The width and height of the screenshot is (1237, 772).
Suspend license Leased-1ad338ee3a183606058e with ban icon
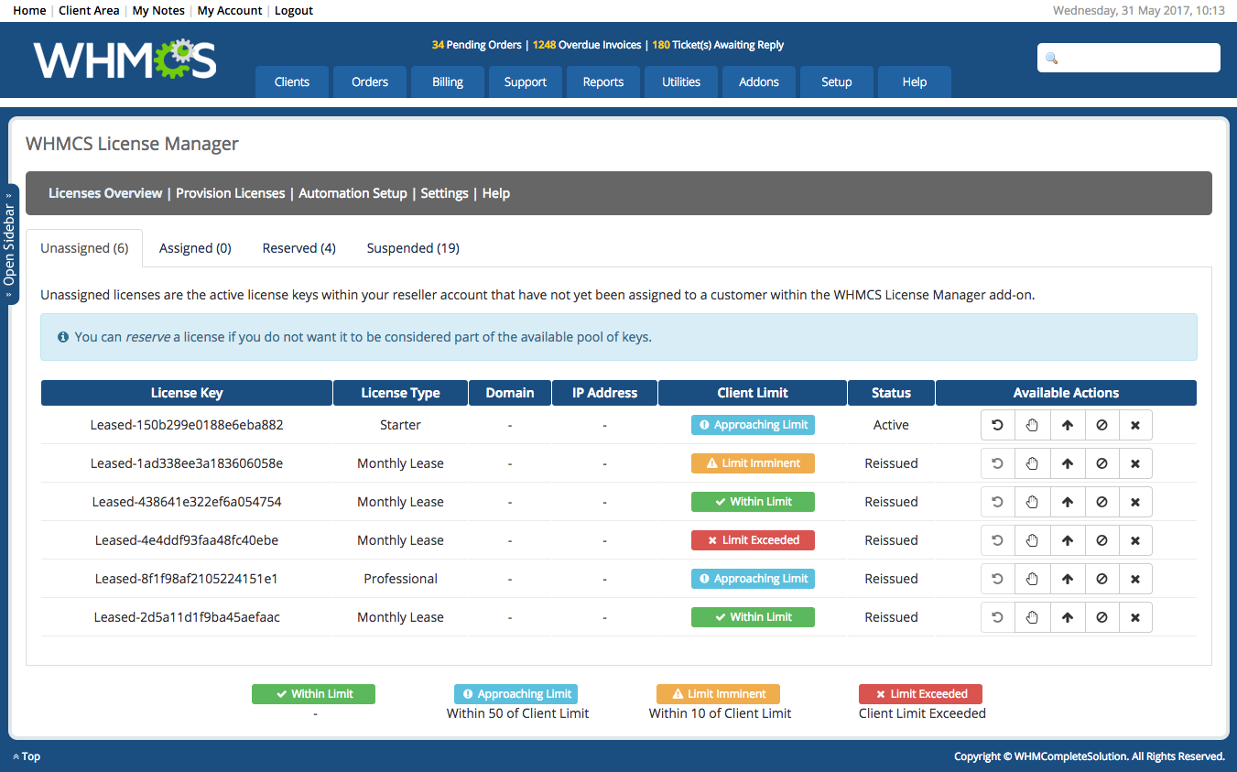click(x=1101, y=463)
